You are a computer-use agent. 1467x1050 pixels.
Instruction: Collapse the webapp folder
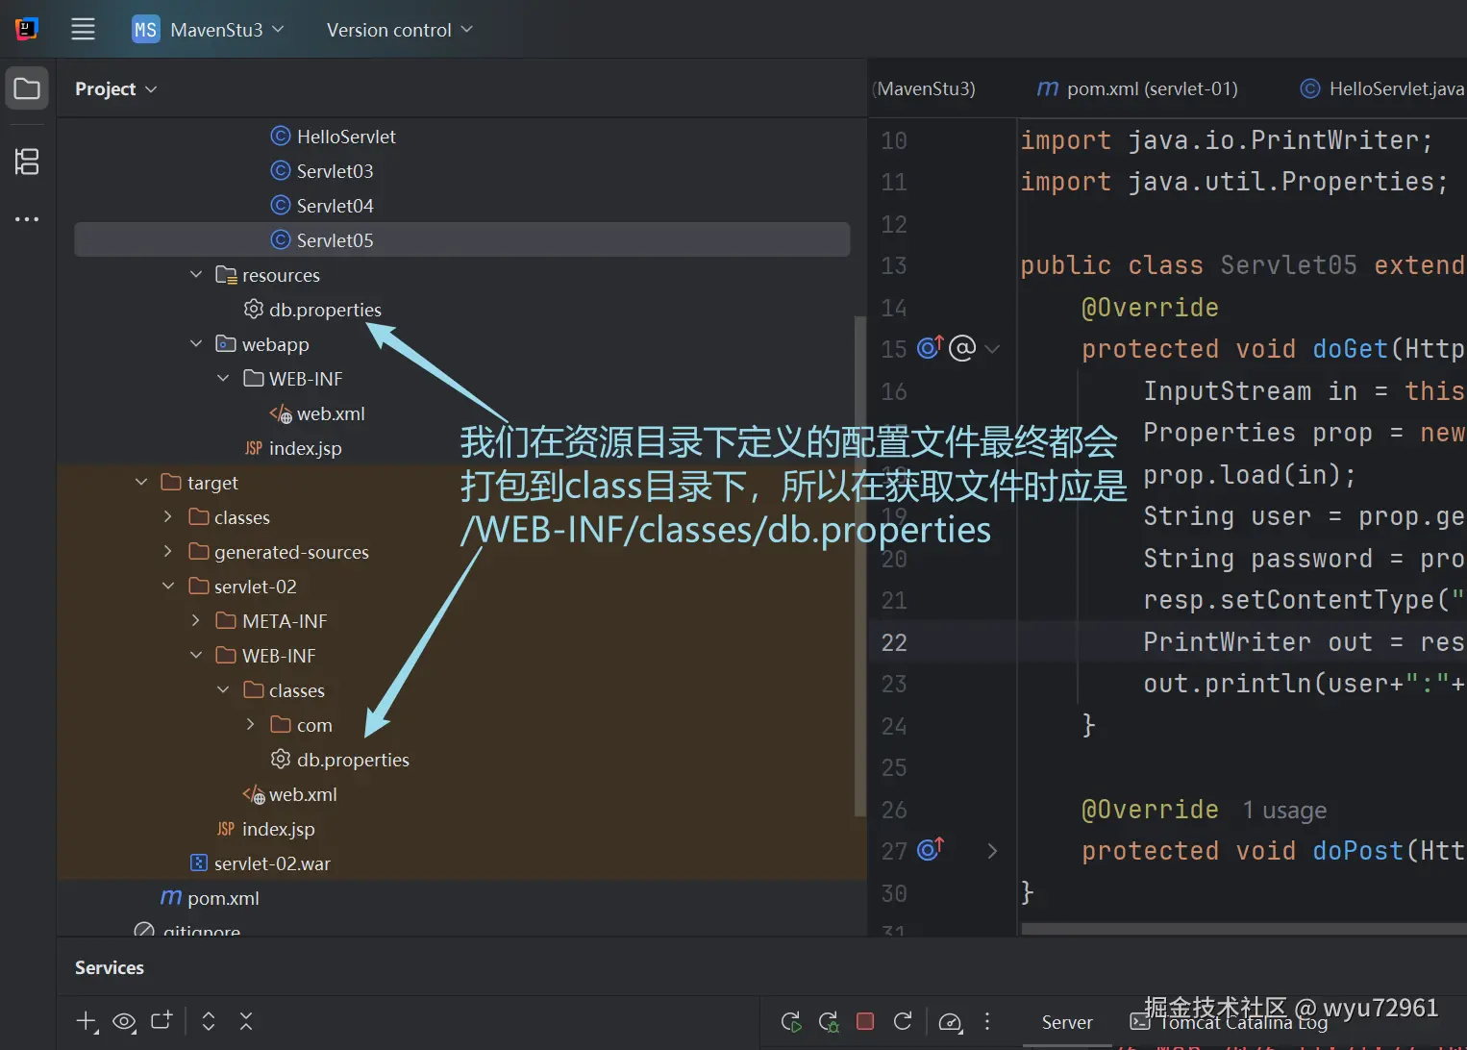196,344
